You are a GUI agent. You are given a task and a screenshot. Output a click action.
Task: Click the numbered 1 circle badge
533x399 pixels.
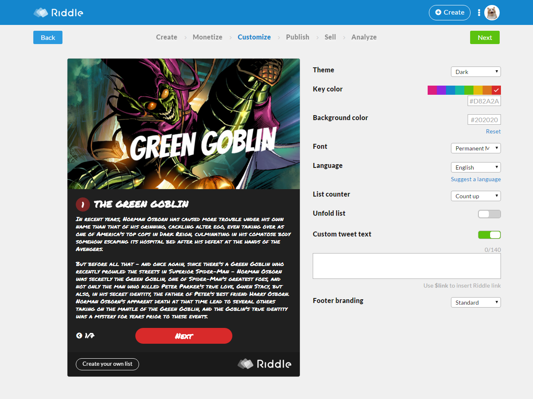83,204
